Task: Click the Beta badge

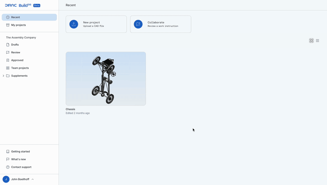Action: point(37,5)
